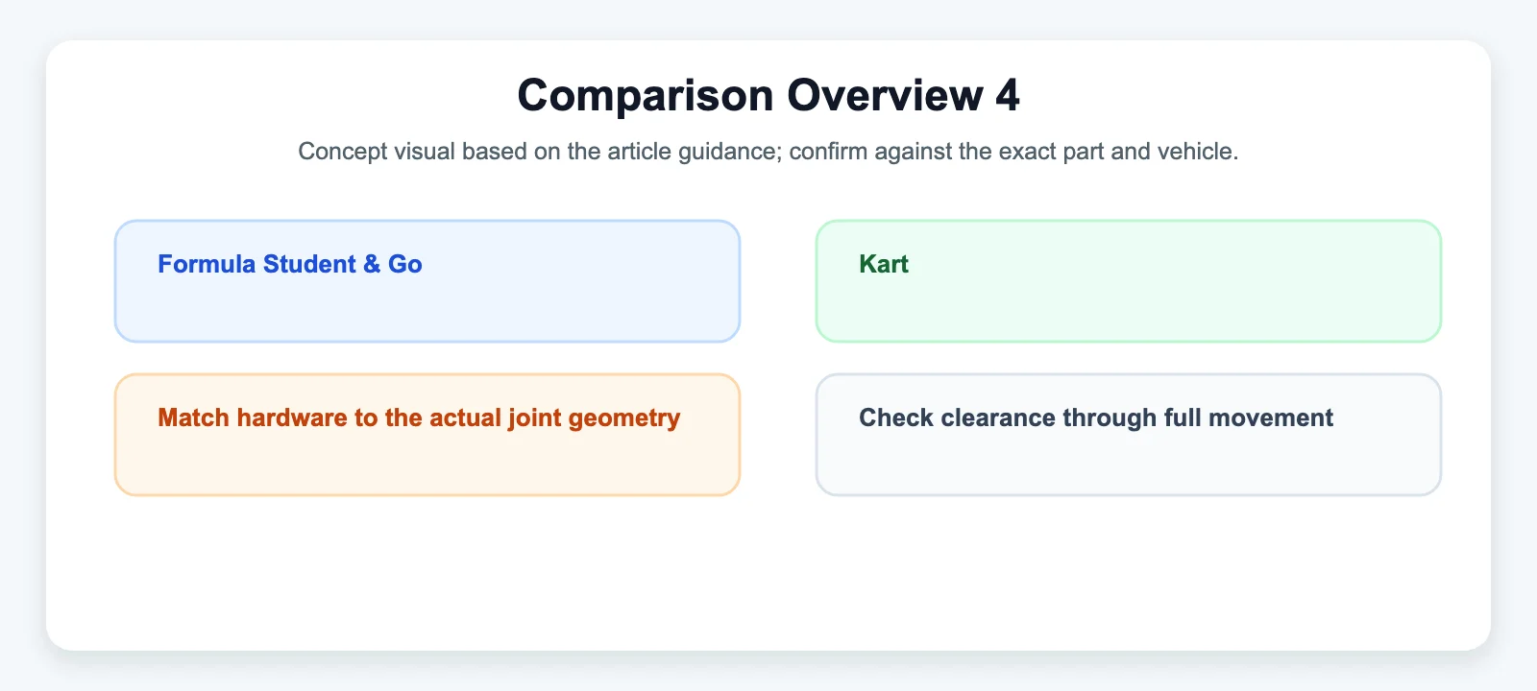Select the subtitle sentence about concept visual

[x=768, y=152]
